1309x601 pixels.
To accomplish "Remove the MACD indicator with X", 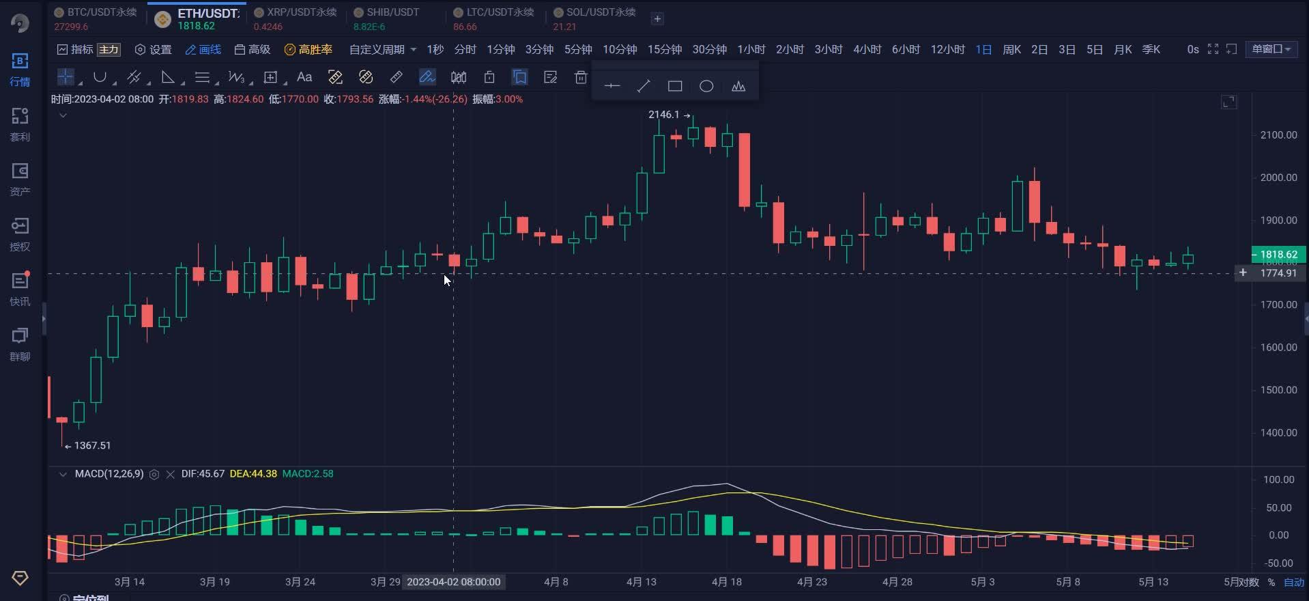I will pyautogui.click(x=170, y=474).
